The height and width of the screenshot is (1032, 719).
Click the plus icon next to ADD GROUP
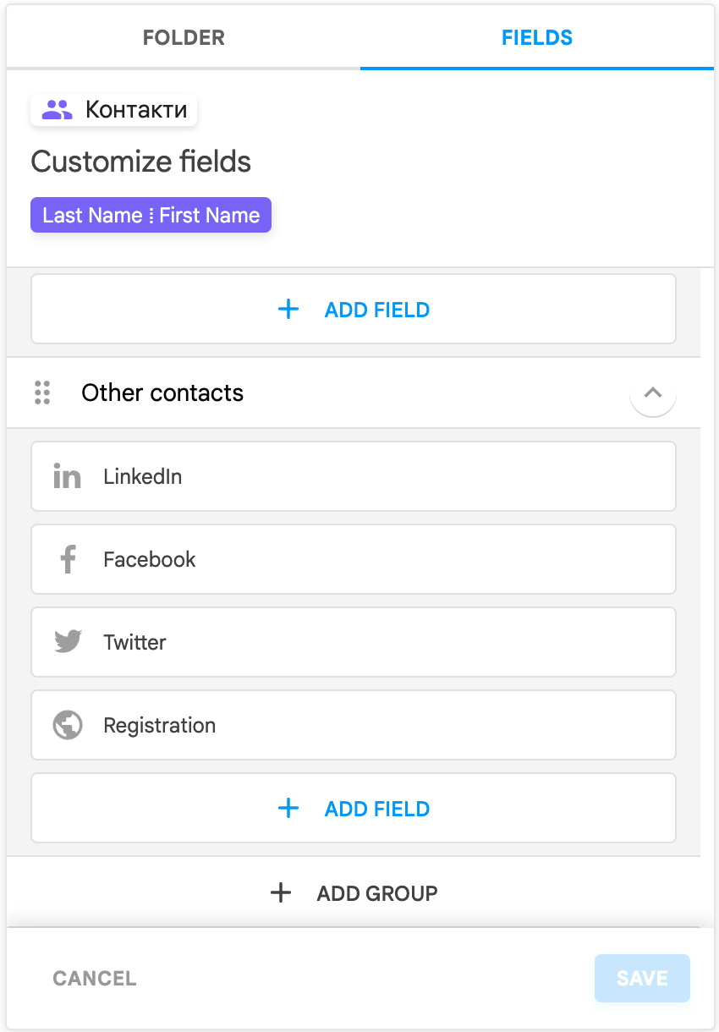(280, 892)
